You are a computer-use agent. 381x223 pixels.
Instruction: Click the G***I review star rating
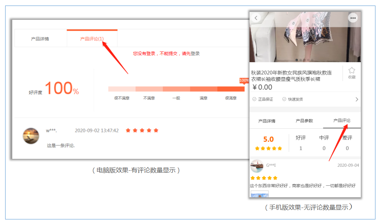(x=264, y=178)
